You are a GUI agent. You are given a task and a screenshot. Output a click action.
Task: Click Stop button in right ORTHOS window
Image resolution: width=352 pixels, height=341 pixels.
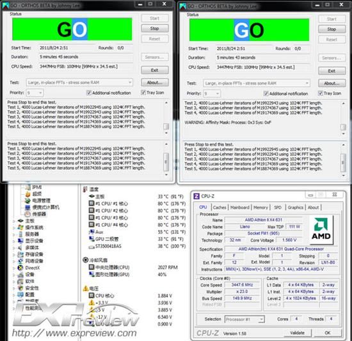pyautogui.click(x=332, y=29)
